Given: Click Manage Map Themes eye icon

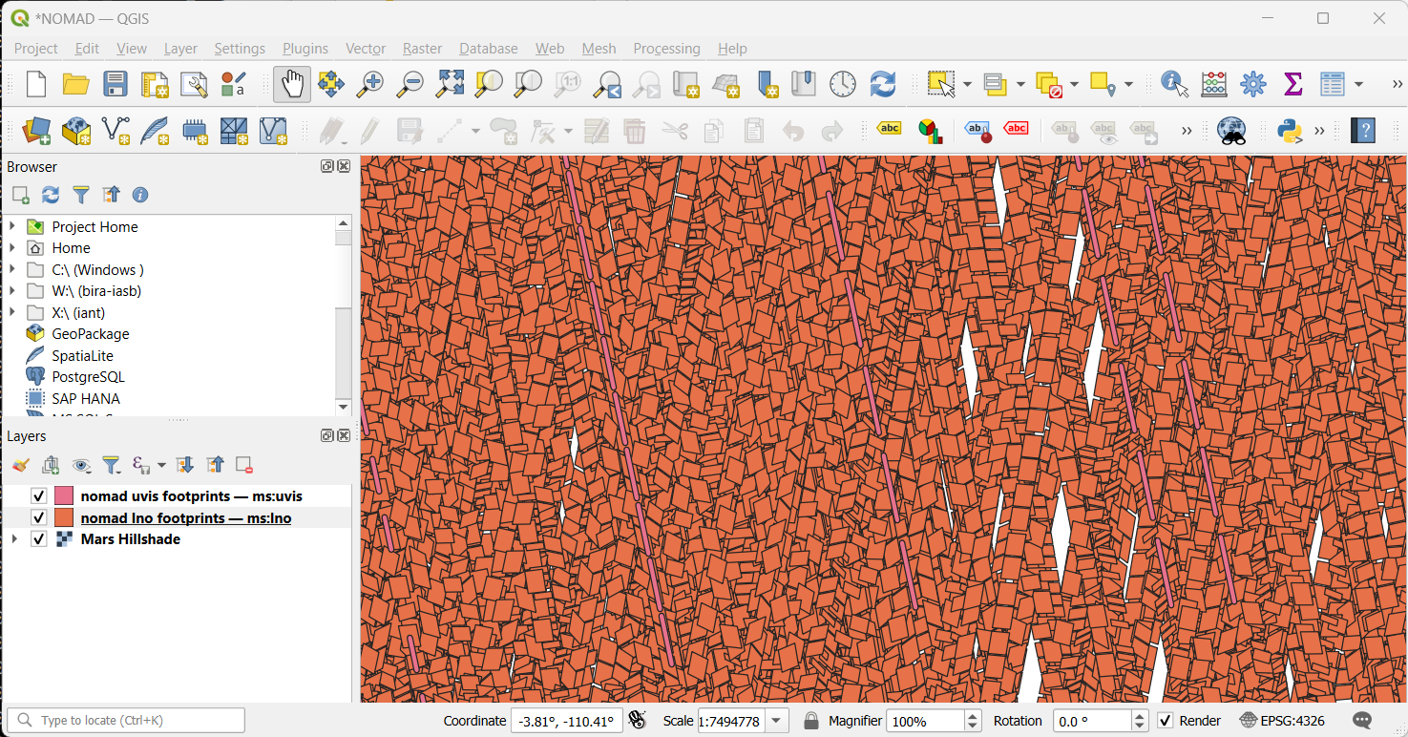Looking at the screenshot, I should 82,465.
